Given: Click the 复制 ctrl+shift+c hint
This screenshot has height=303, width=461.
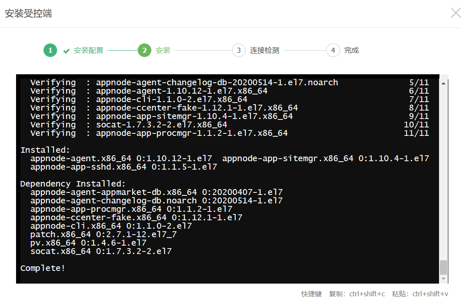Looking at the screenshot, I should (x=357, y=294).
